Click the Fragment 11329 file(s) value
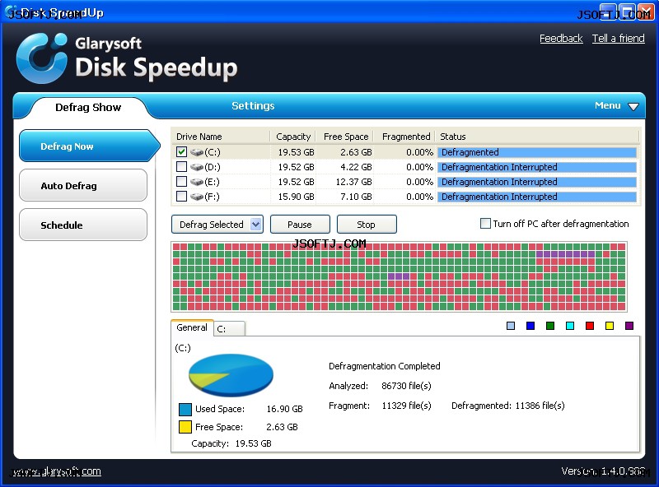The height and width of the screenshot is (487, 659). [406, 406]
